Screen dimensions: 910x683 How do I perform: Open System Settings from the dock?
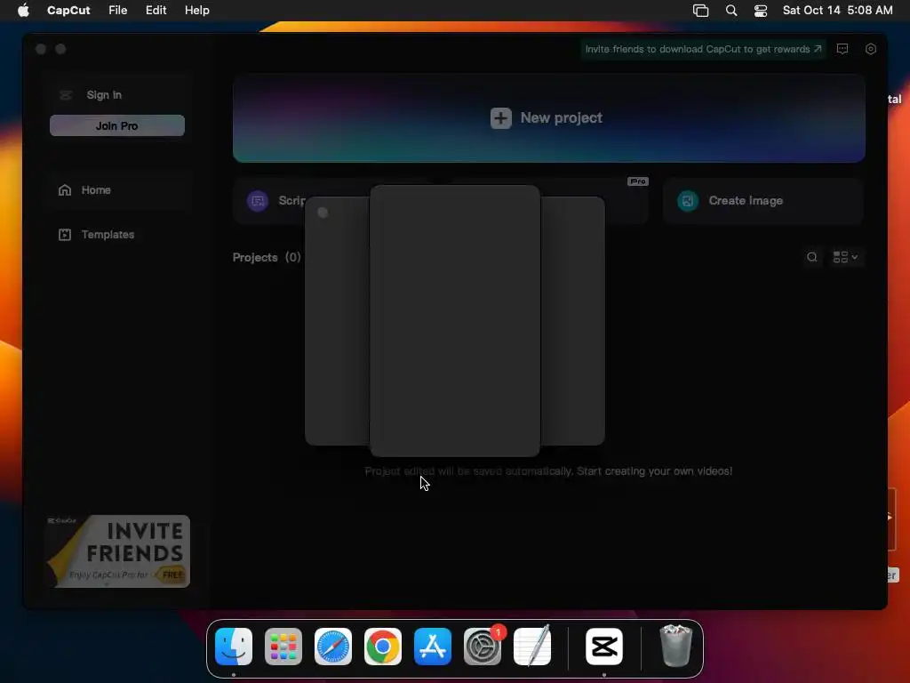[483, 647]
